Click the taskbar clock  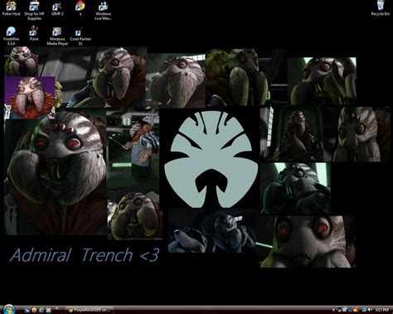pos(382,310)
